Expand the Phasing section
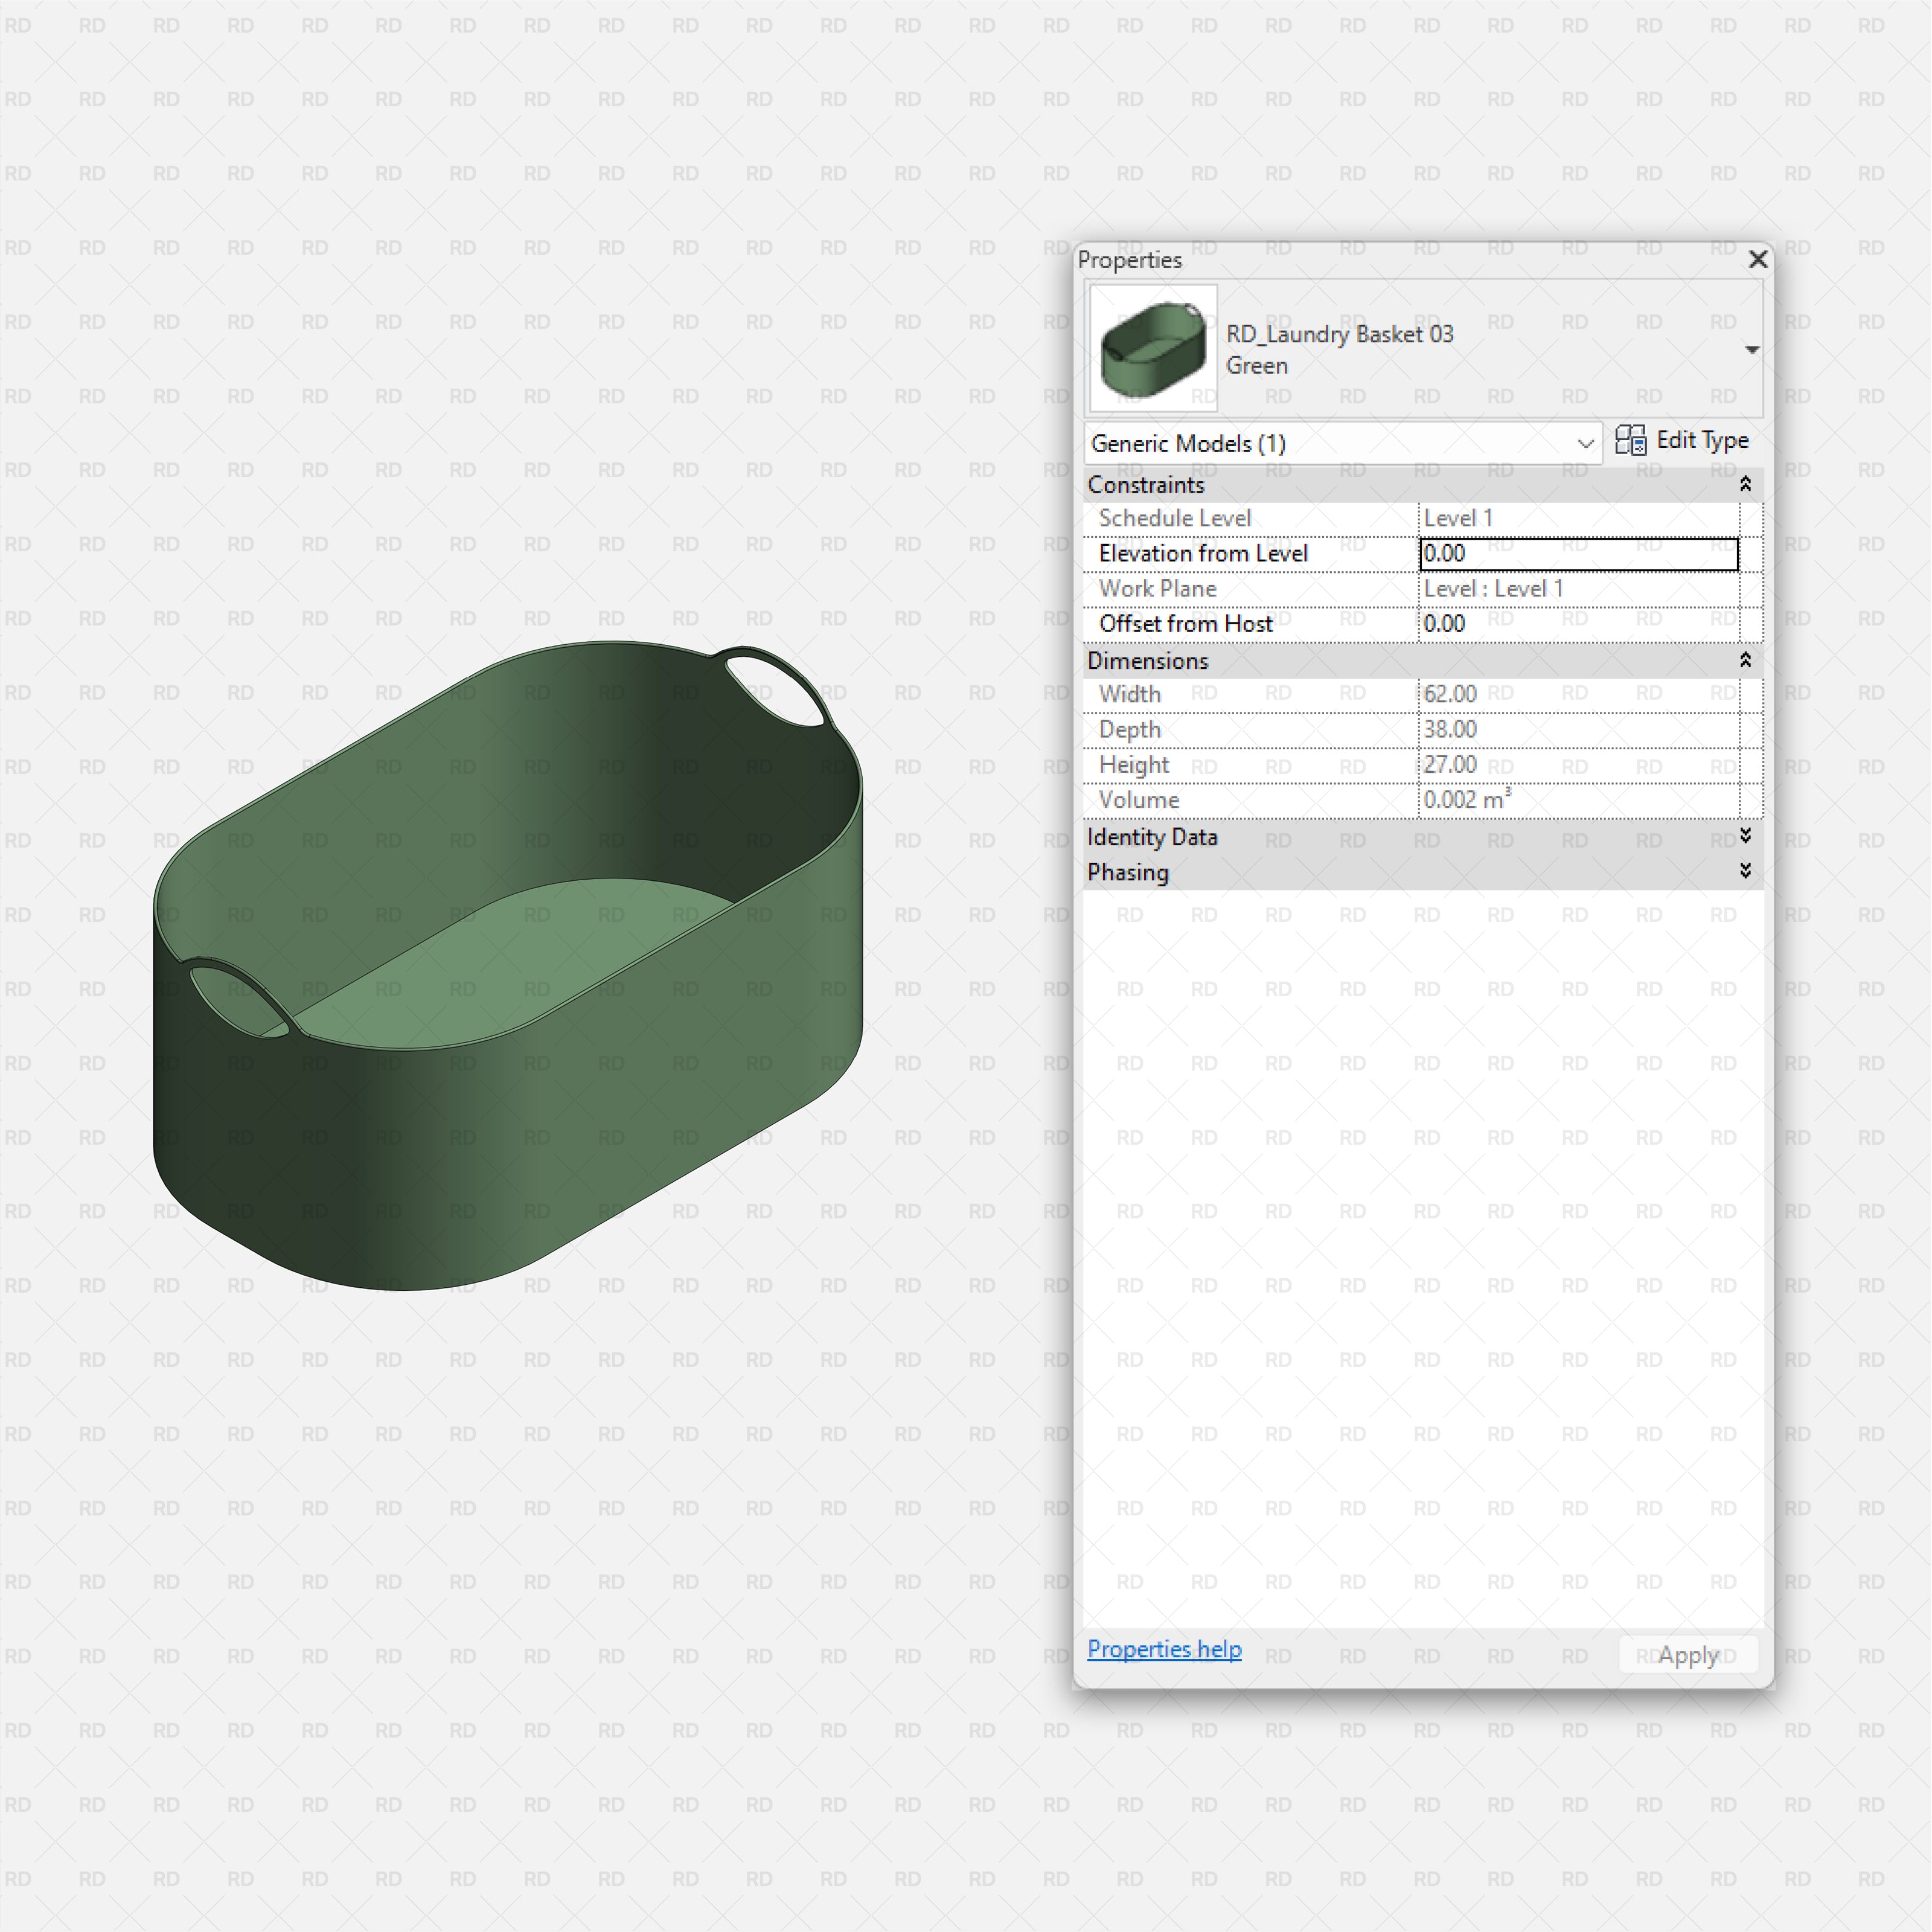This screenshot has height=1932, width=1932. pyautogui.click(x=1745, y=871)
